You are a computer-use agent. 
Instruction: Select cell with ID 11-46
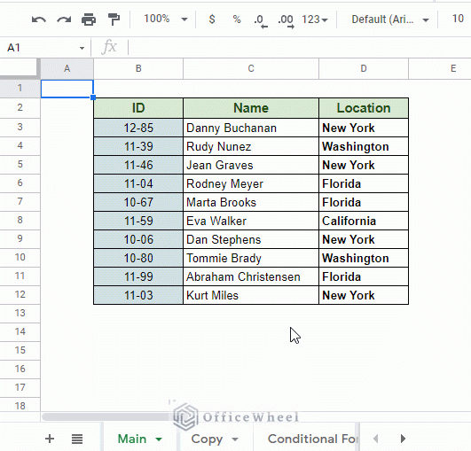click(x=138, y=165)
